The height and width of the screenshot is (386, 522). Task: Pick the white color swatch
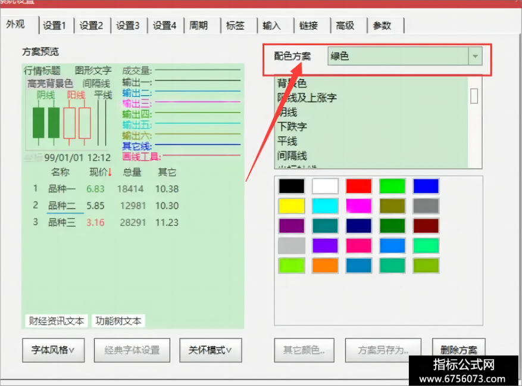[x=325, y=186]
